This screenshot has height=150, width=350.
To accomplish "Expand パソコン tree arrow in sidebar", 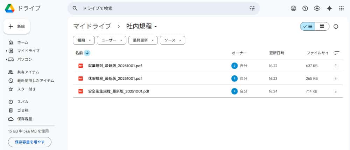I will (6, 59).
